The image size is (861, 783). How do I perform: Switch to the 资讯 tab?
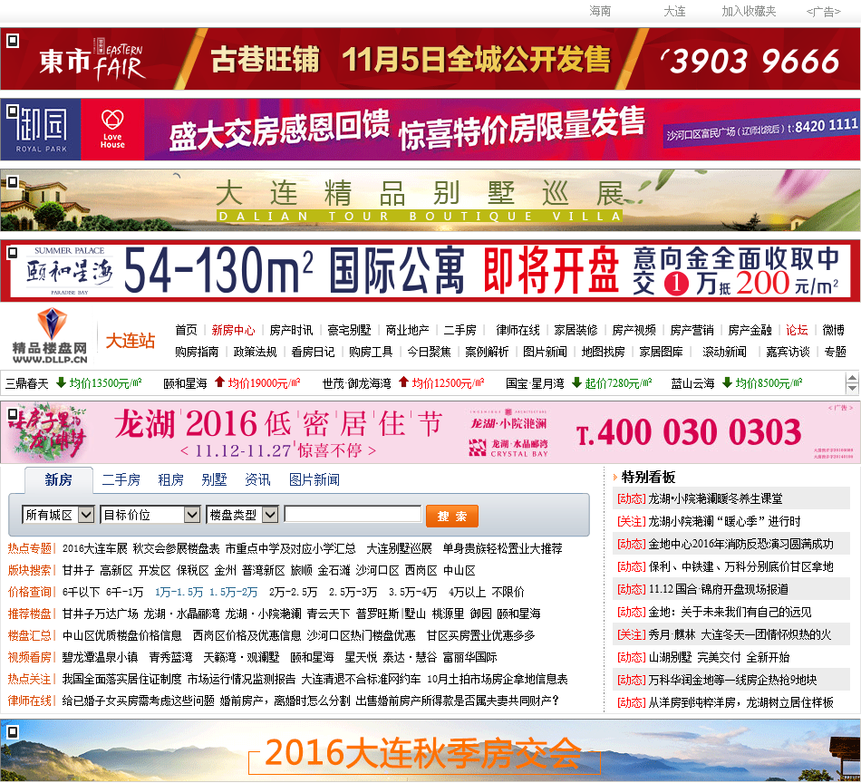tap(257, 480)
